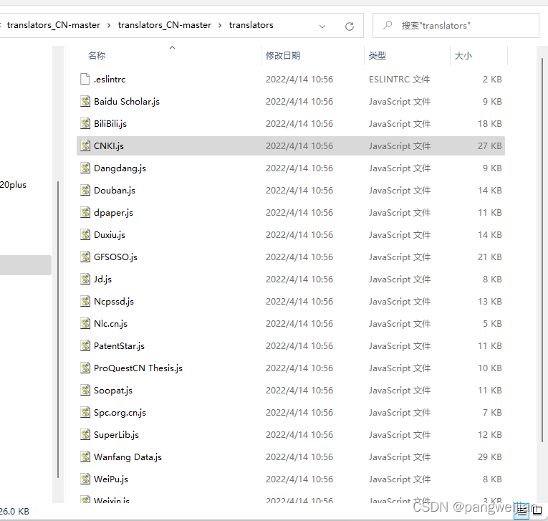Click the ESLINTRC 文件 type cell

tap(400, 80)
